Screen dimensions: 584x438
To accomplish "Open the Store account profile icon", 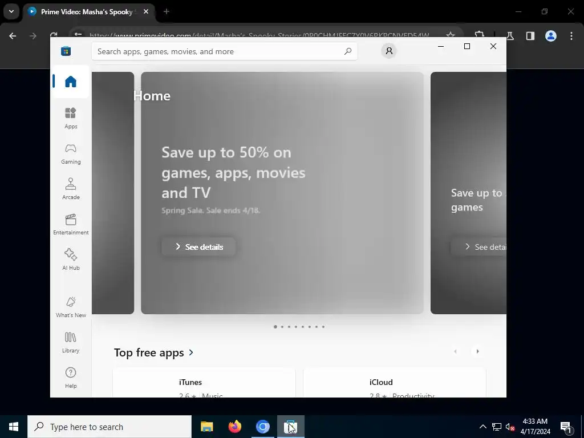I will [389, 51].
